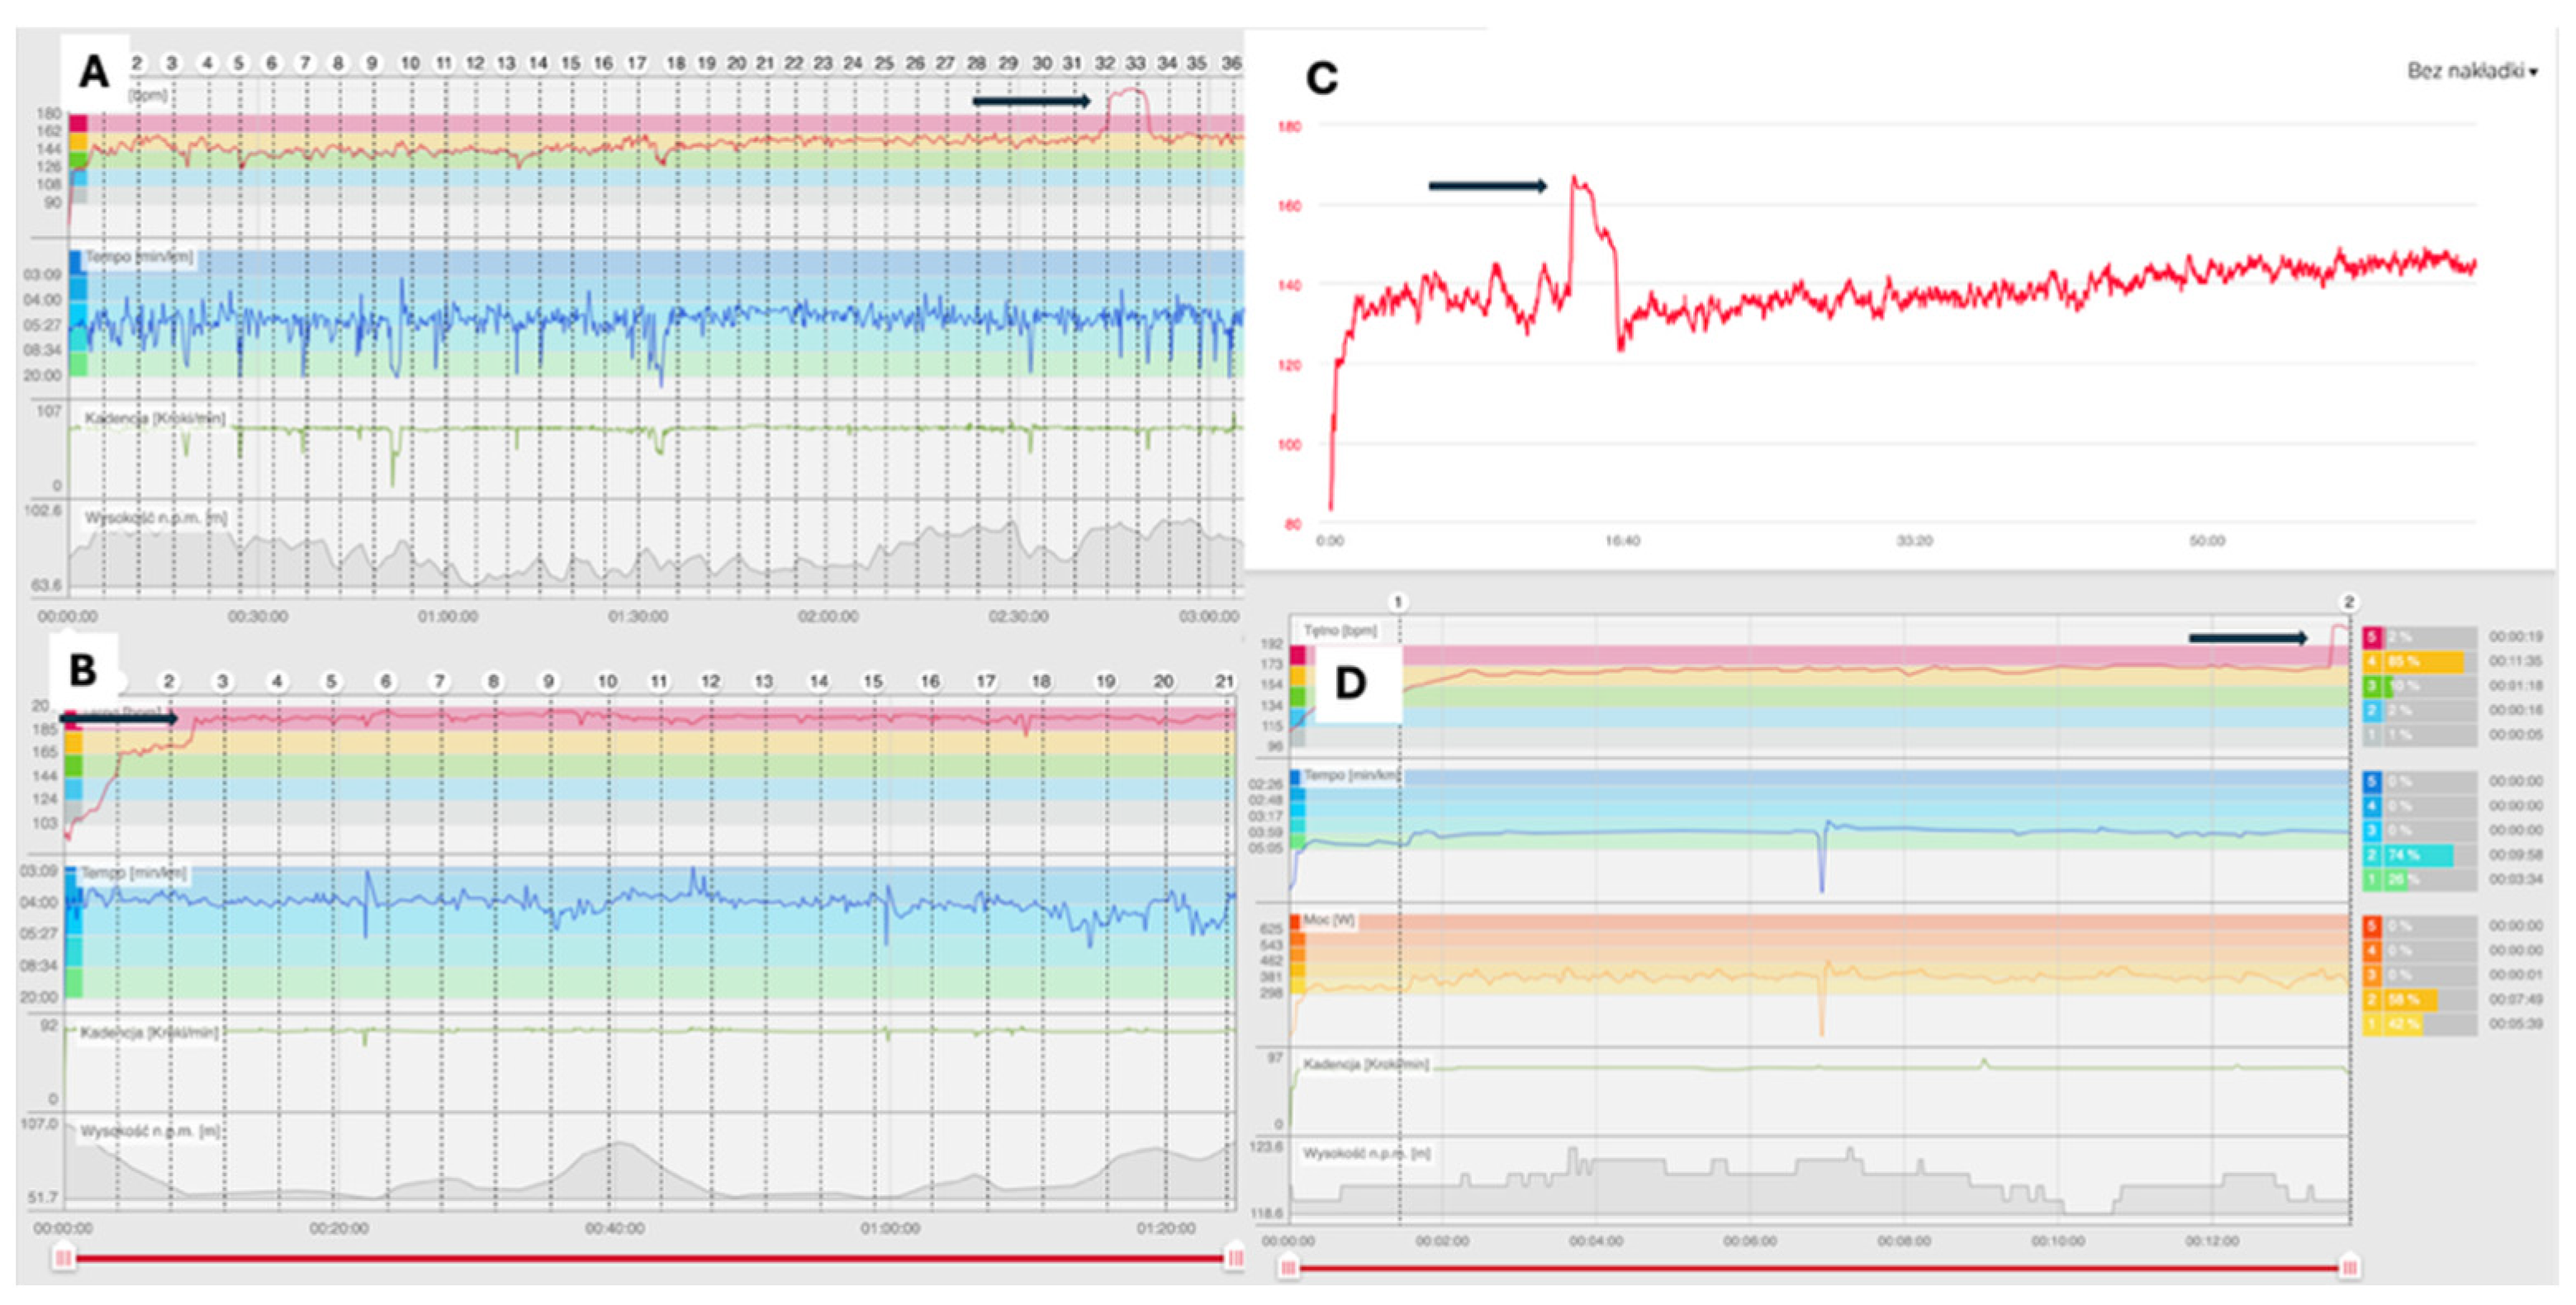Click the 'Tętno [bpm]' label in panel D
This screenshot has width=2576, height=1305.
tap(1340, 631)
